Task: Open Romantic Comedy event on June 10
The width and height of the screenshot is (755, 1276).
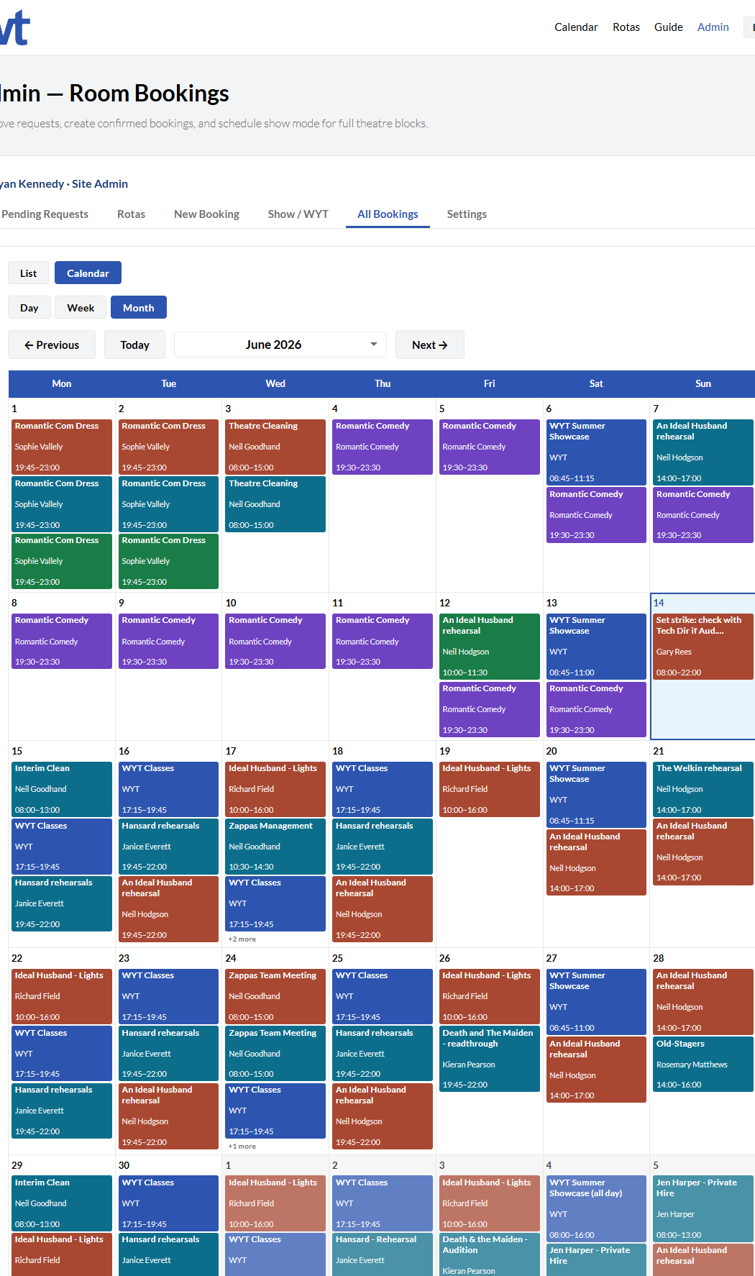Action: [x=275, y=641]
